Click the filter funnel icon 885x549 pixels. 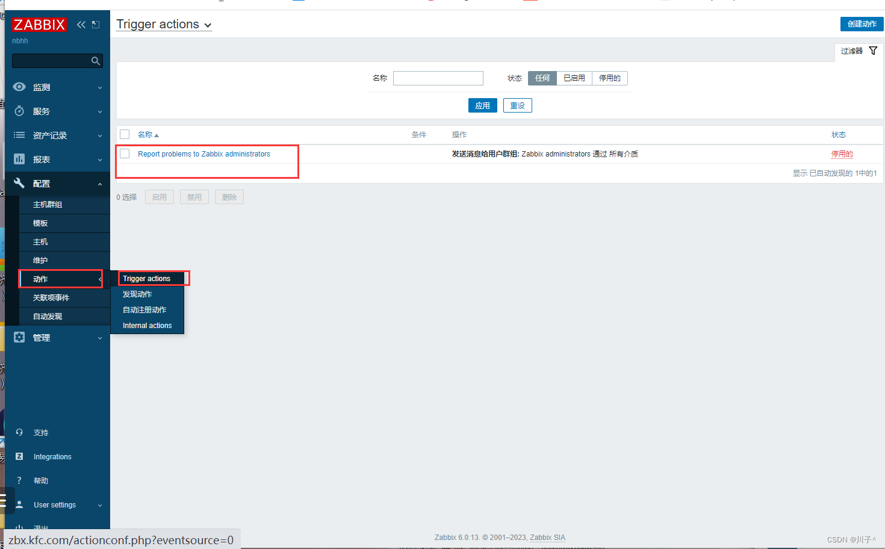click(x=873, y=51)
